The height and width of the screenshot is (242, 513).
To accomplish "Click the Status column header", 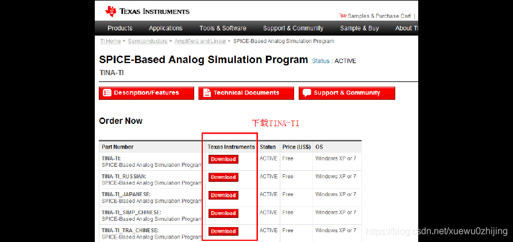I will 268,147.
